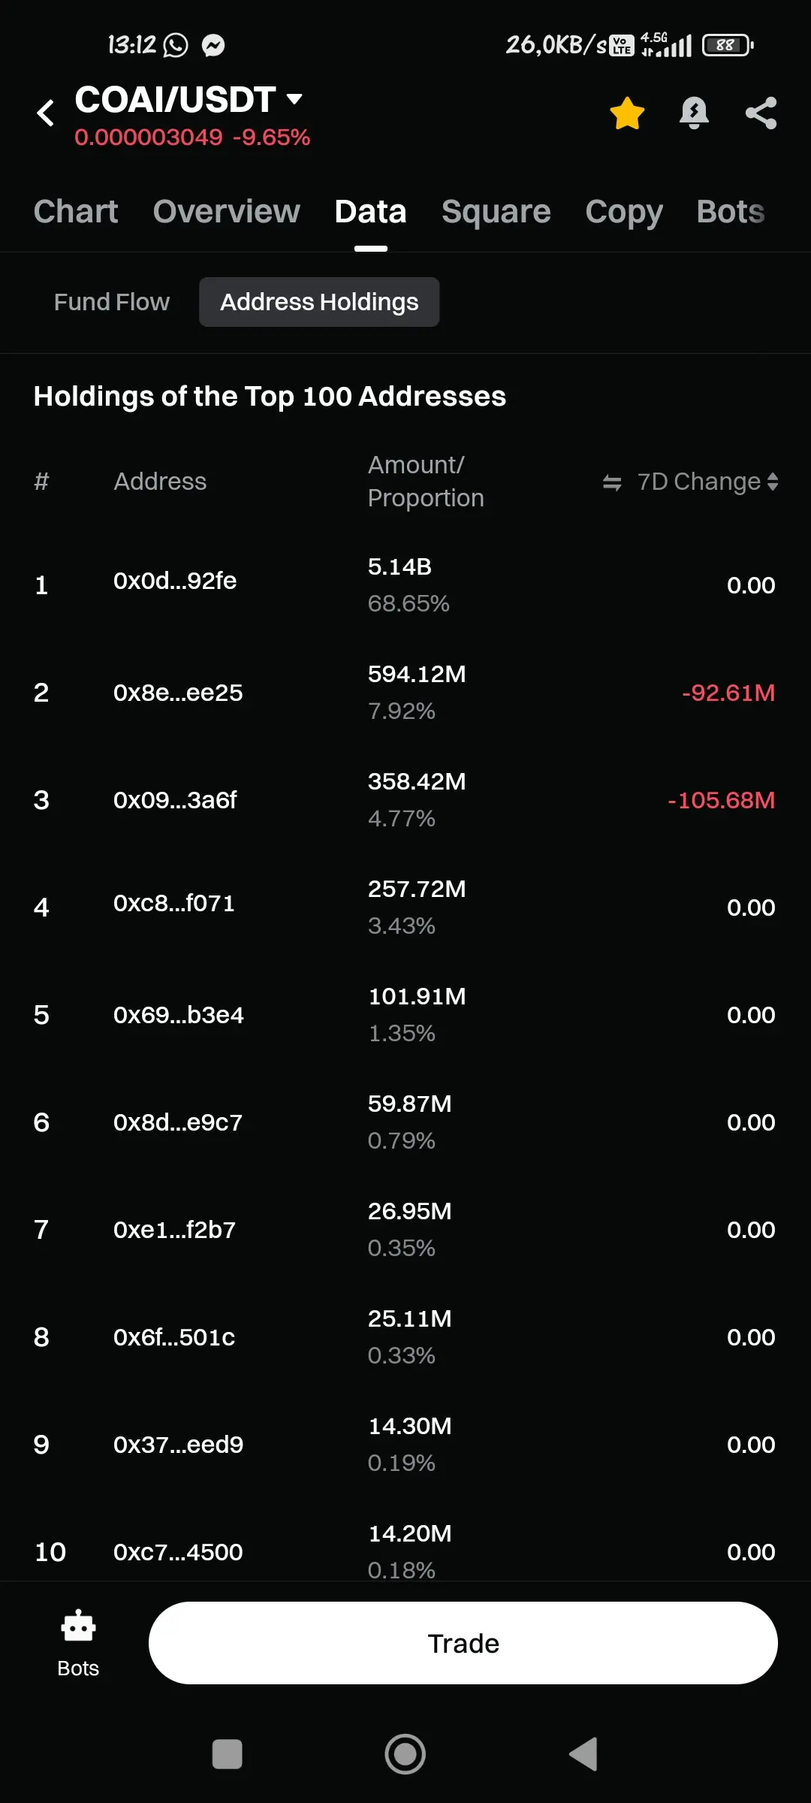The width and height of the screenshot is (811, 1803).
Task: Select the Address Holdings option
Action: pos(319,302)
